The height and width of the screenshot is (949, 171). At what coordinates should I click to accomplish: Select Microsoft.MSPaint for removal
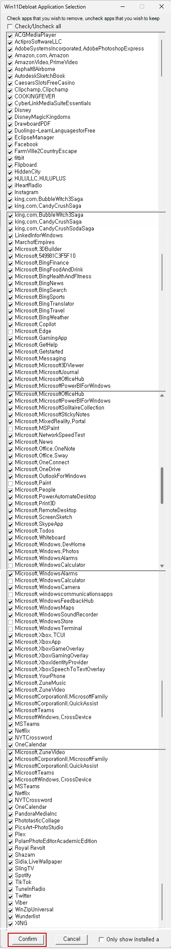point(10,428)
